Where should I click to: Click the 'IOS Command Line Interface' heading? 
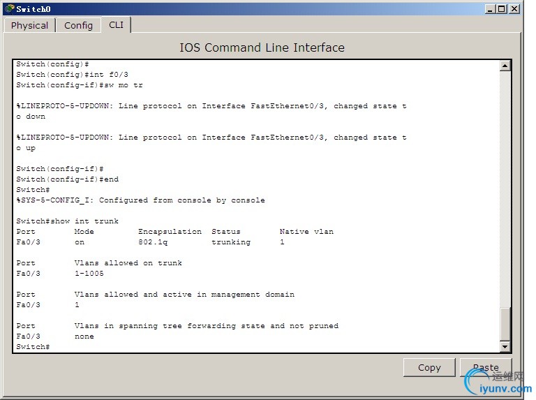click(262, 47)
